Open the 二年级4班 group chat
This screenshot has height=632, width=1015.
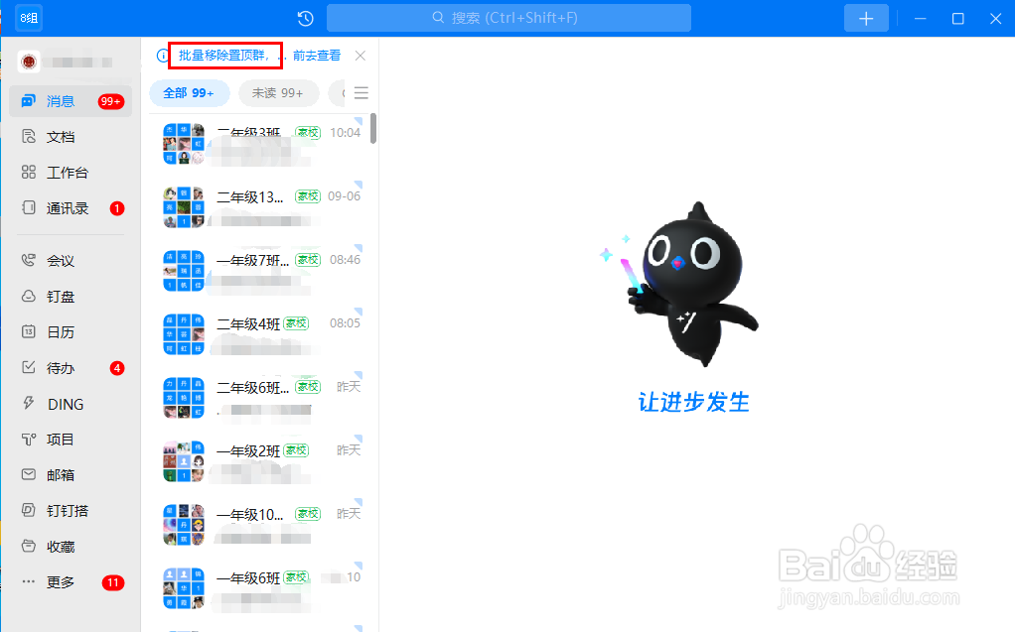click(x=260, y=333)
